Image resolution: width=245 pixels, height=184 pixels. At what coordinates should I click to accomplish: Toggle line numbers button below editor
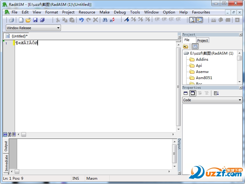click(x=5, y=134)
